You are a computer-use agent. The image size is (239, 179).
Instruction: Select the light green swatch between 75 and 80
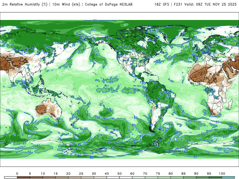[164, 178]
